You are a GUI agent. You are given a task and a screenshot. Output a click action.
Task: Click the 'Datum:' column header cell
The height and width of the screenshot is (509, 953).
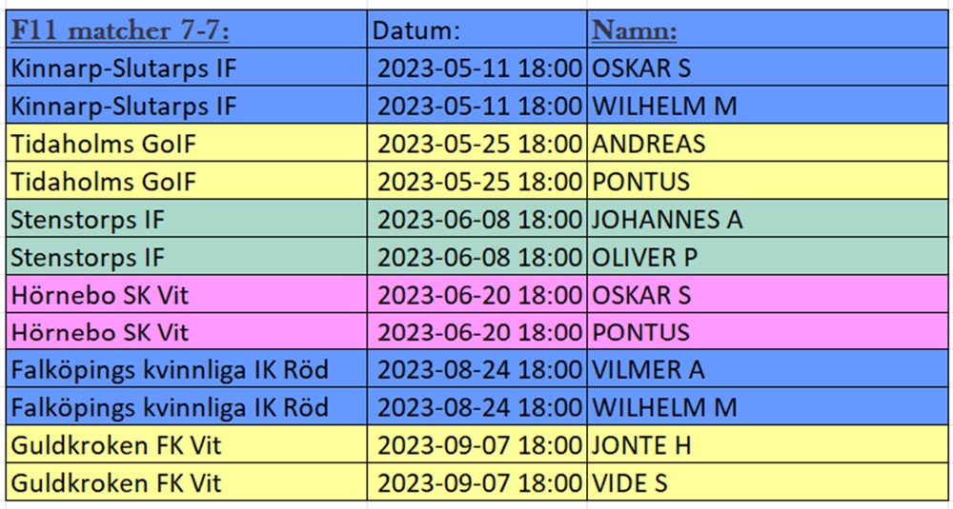click(x=477, y=29)
